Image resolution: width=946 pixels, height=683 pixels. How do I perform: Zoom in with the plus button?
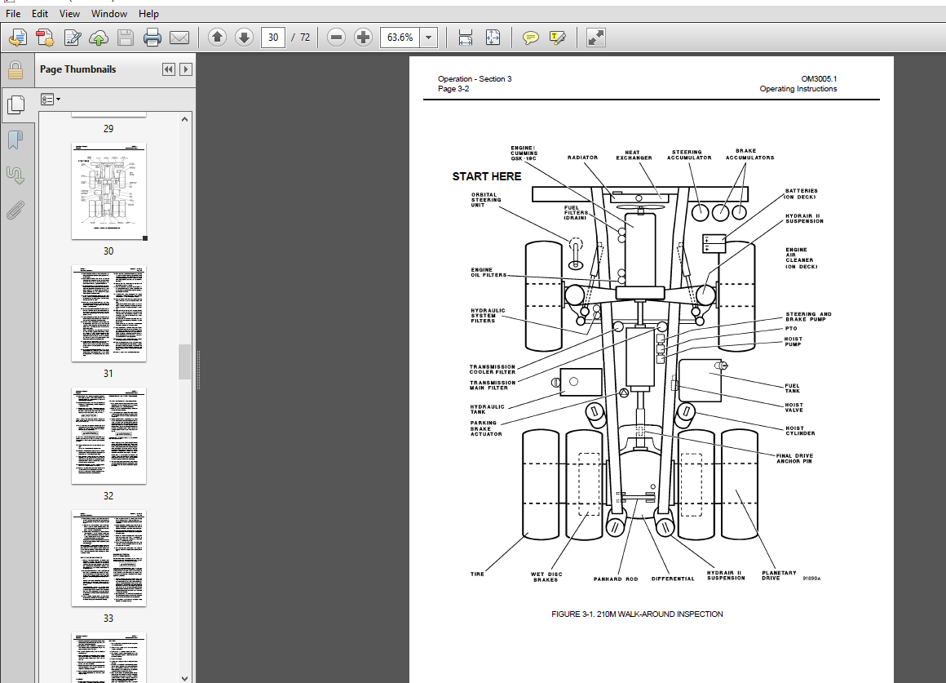tap(363, 38)
